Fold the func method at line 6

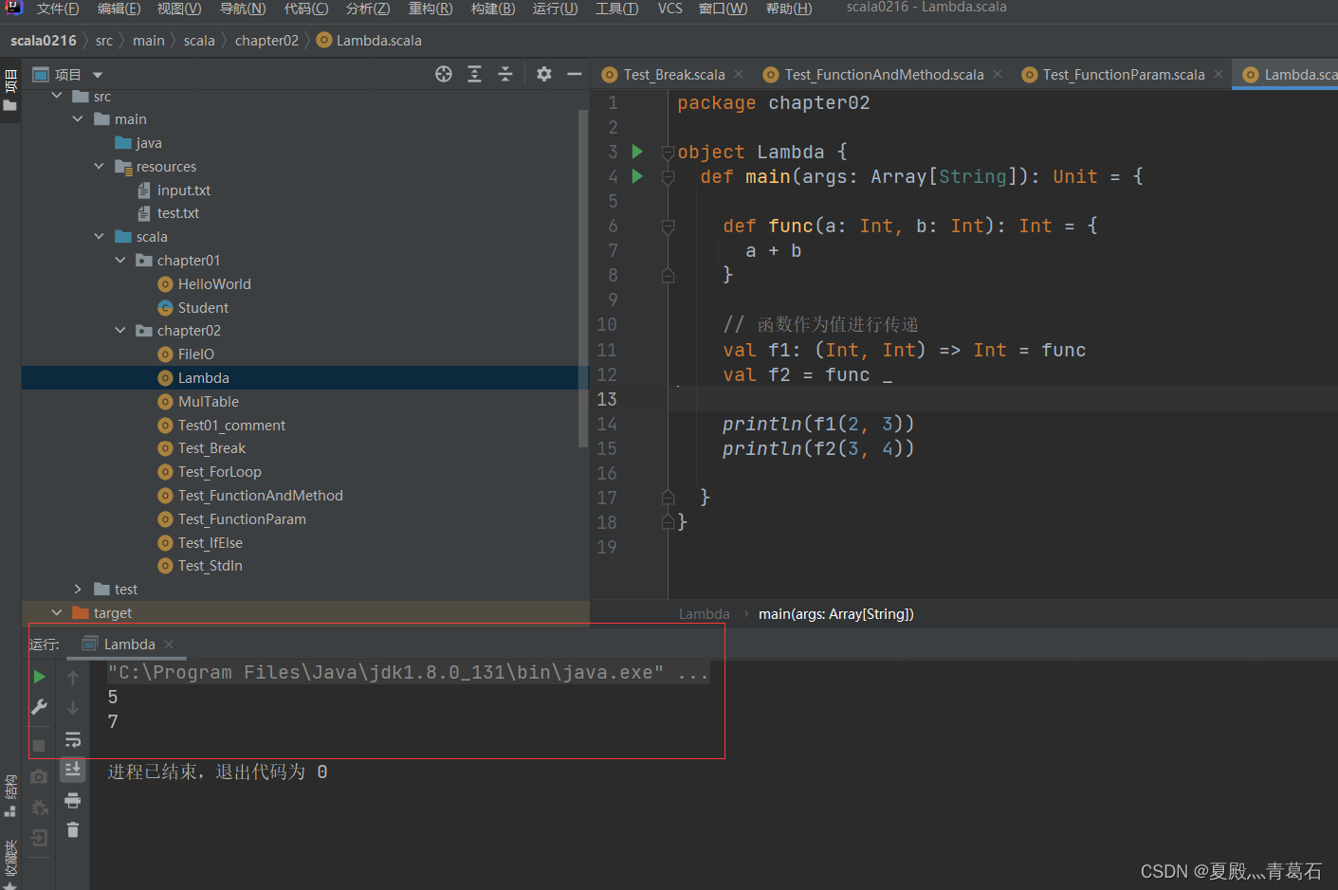point(668,227)
